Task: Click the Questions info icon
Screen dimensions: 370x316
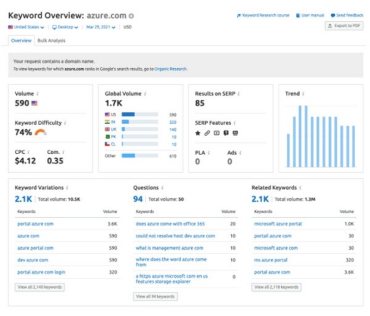Action: [162, 188]
